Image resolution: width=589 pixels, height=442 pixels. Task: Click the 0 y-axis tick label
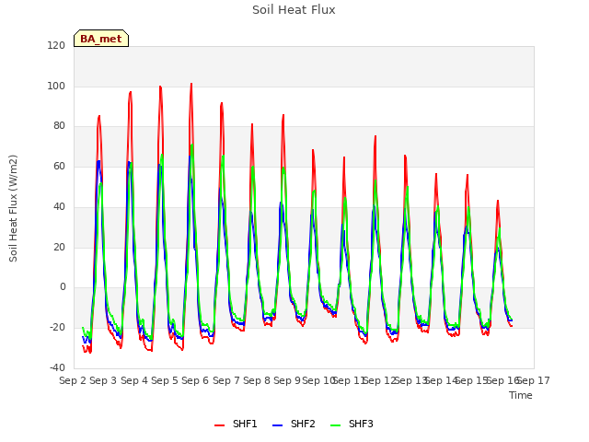pyautogui.click(x=63, y=287)
